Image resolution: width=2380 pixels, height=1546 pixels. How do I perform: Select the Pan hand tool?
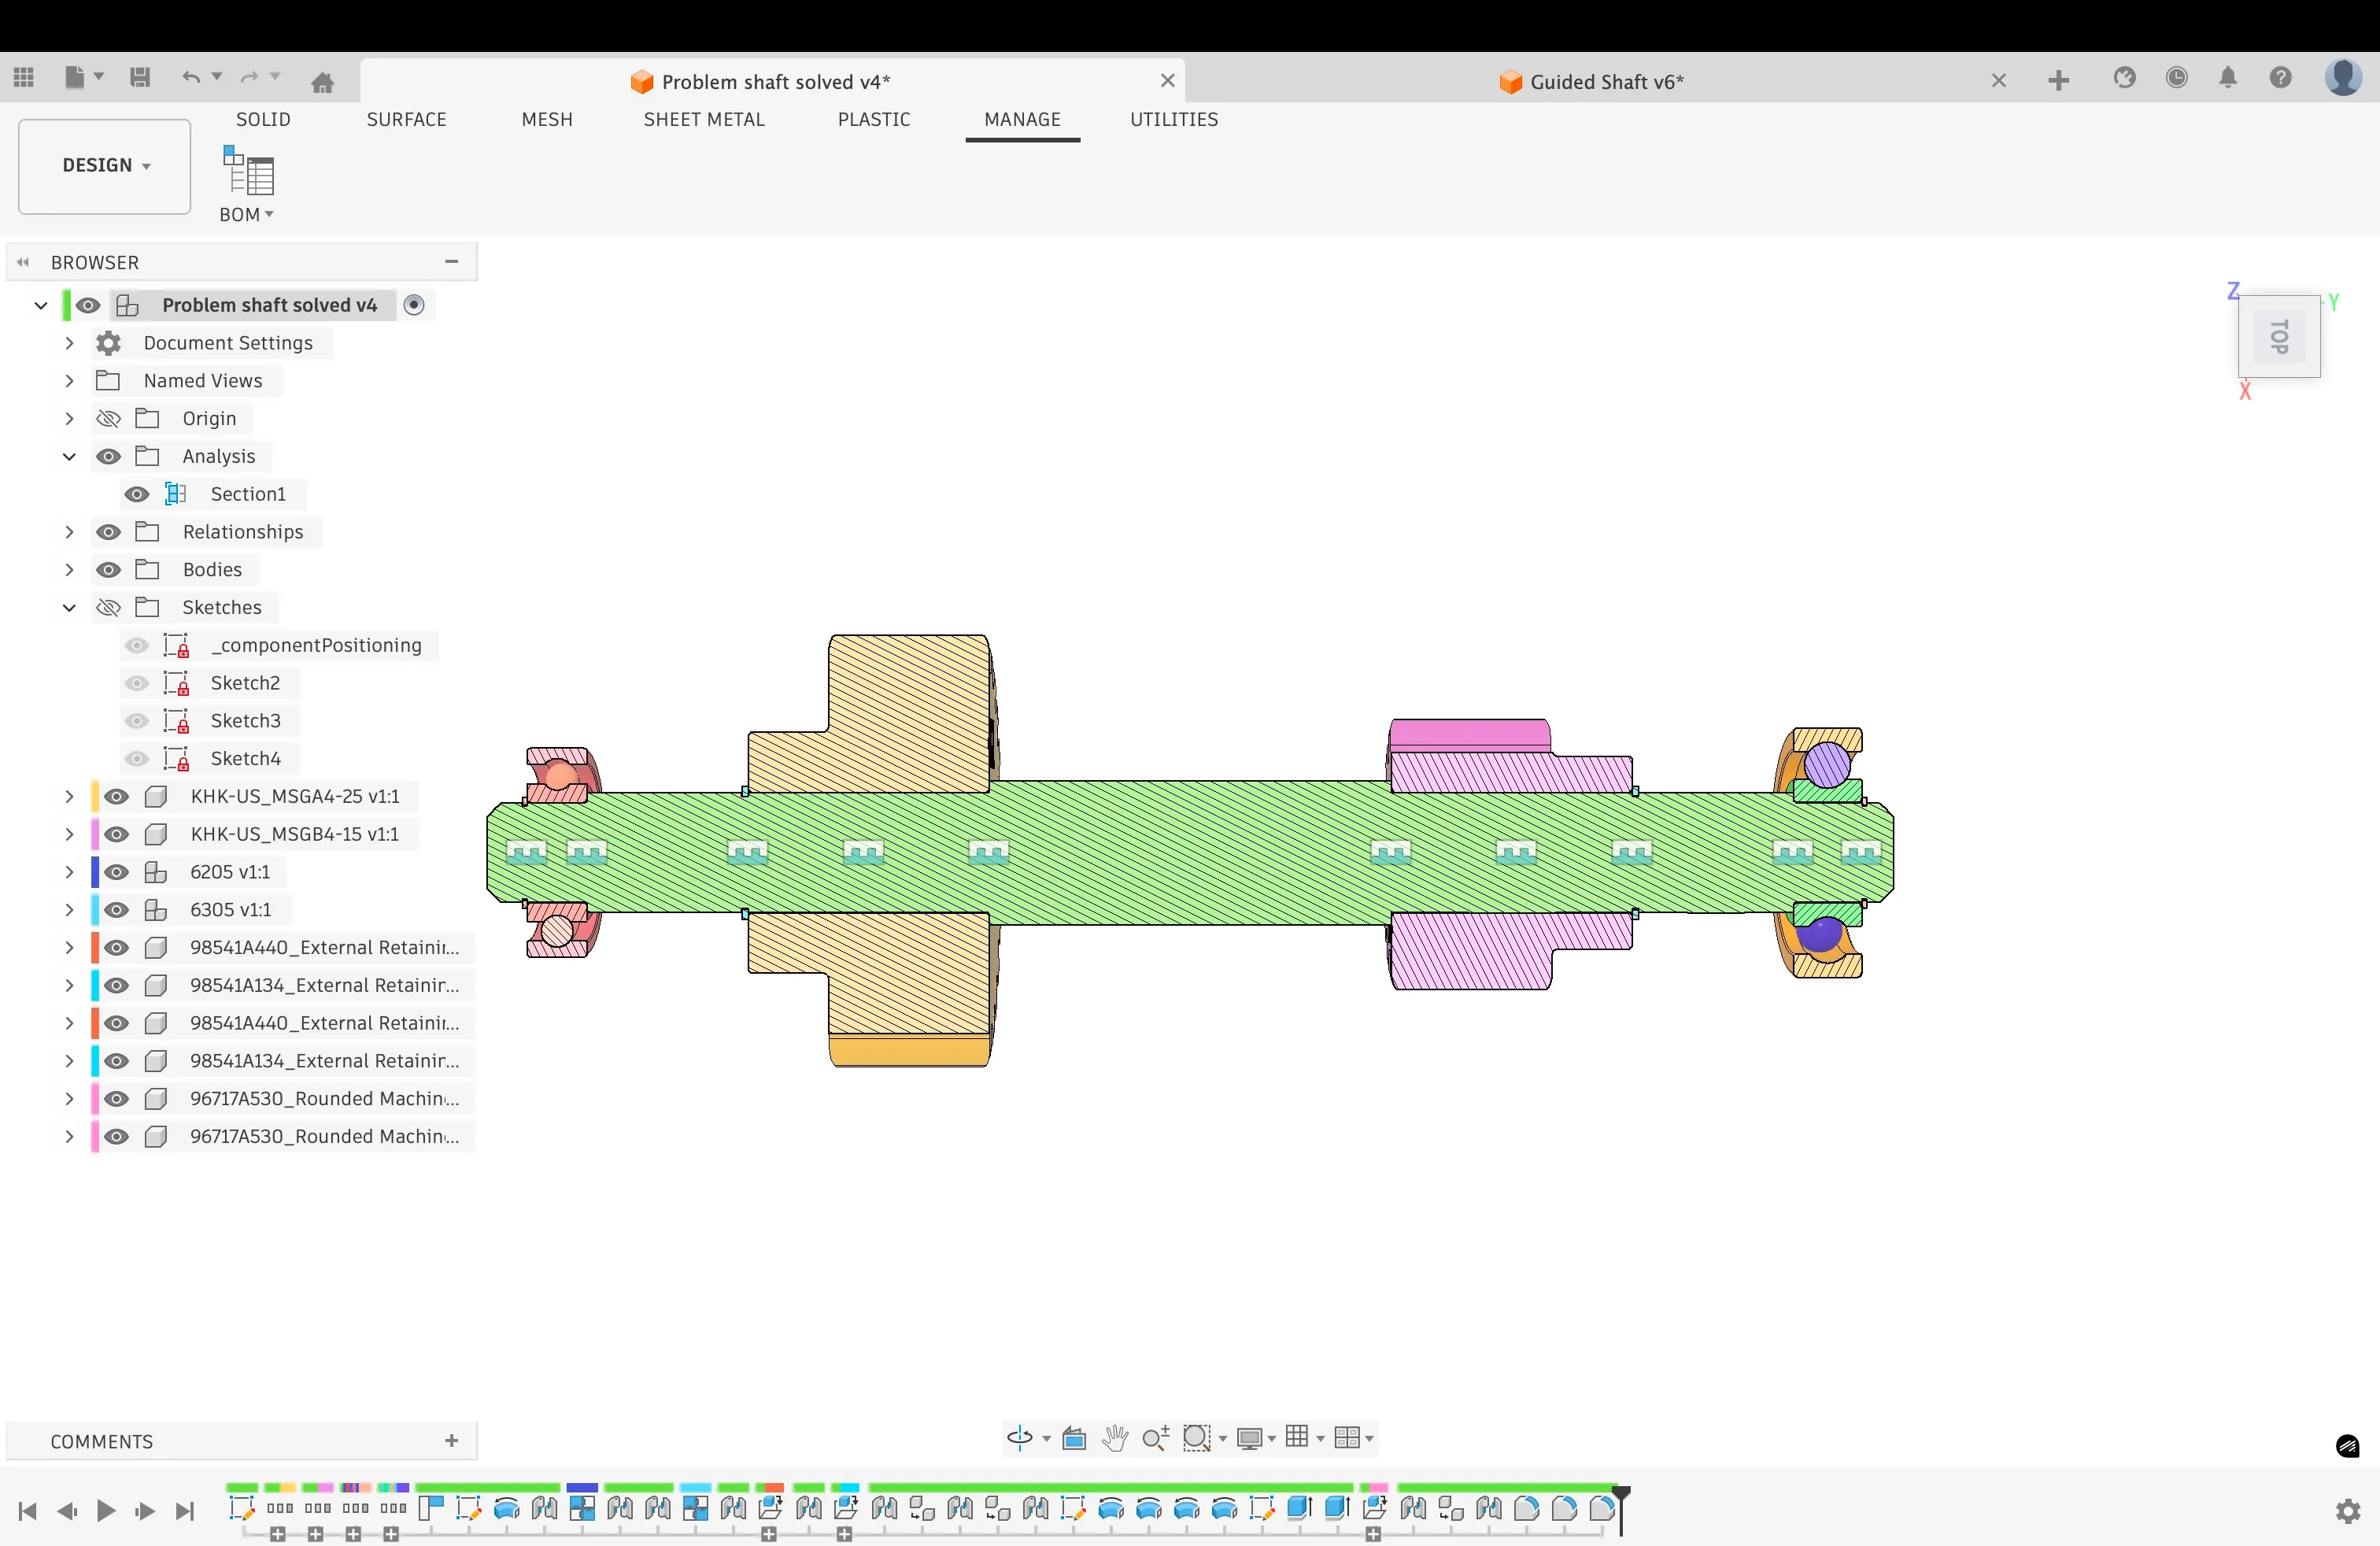tap(1115, 1438)
